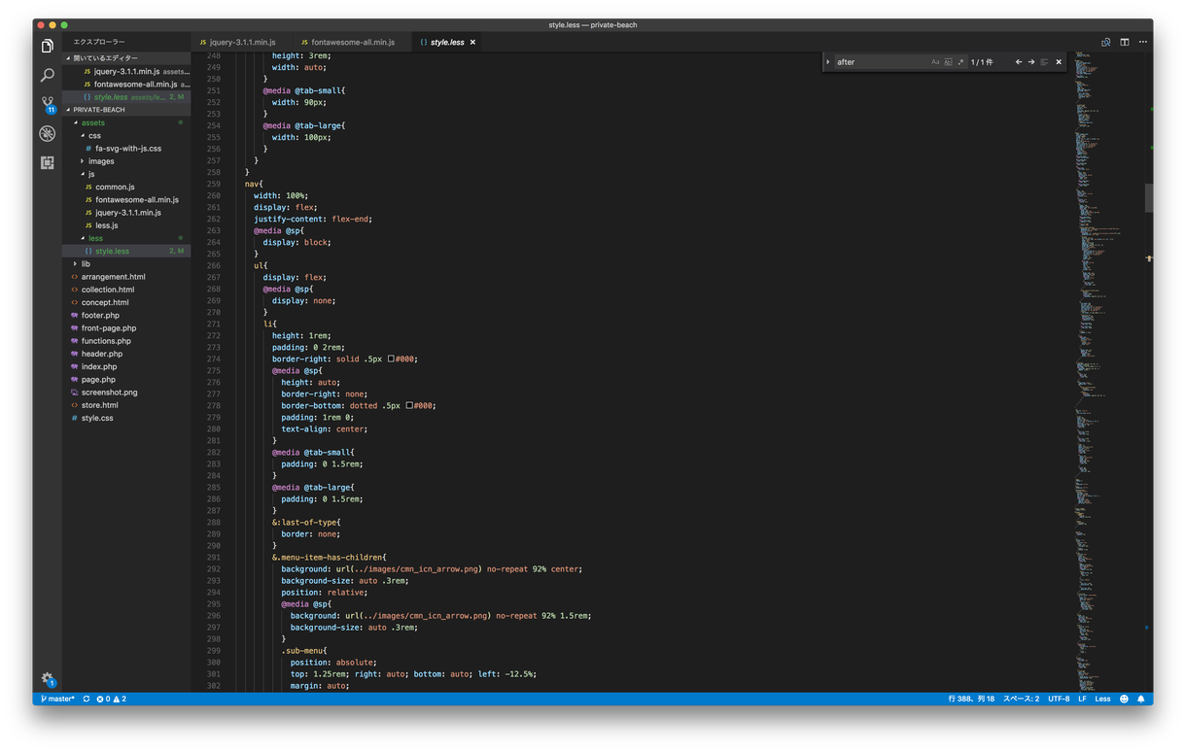Open the errors and warnings status indicator
This screenshot has height=752, width=1186.
coord(112,699)
